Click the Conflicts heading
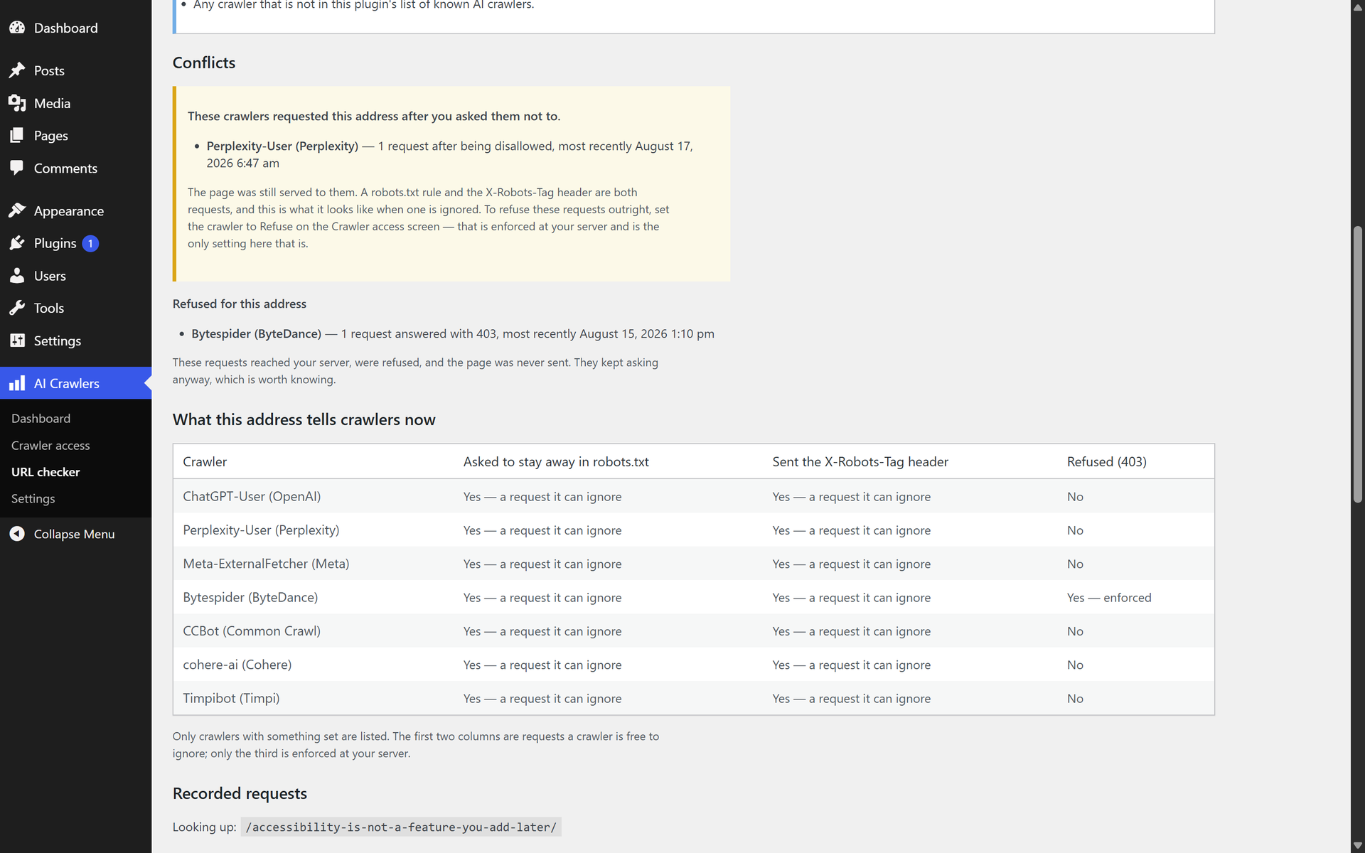This screenshot has width=1365, height=853. pos(204,63)
